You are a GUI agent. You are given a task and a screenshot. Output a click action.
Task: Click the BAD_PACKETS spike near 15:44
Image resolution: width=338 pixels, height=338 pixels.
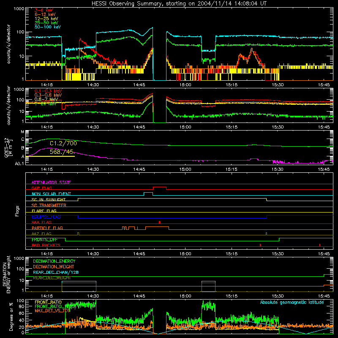[320, 245]
